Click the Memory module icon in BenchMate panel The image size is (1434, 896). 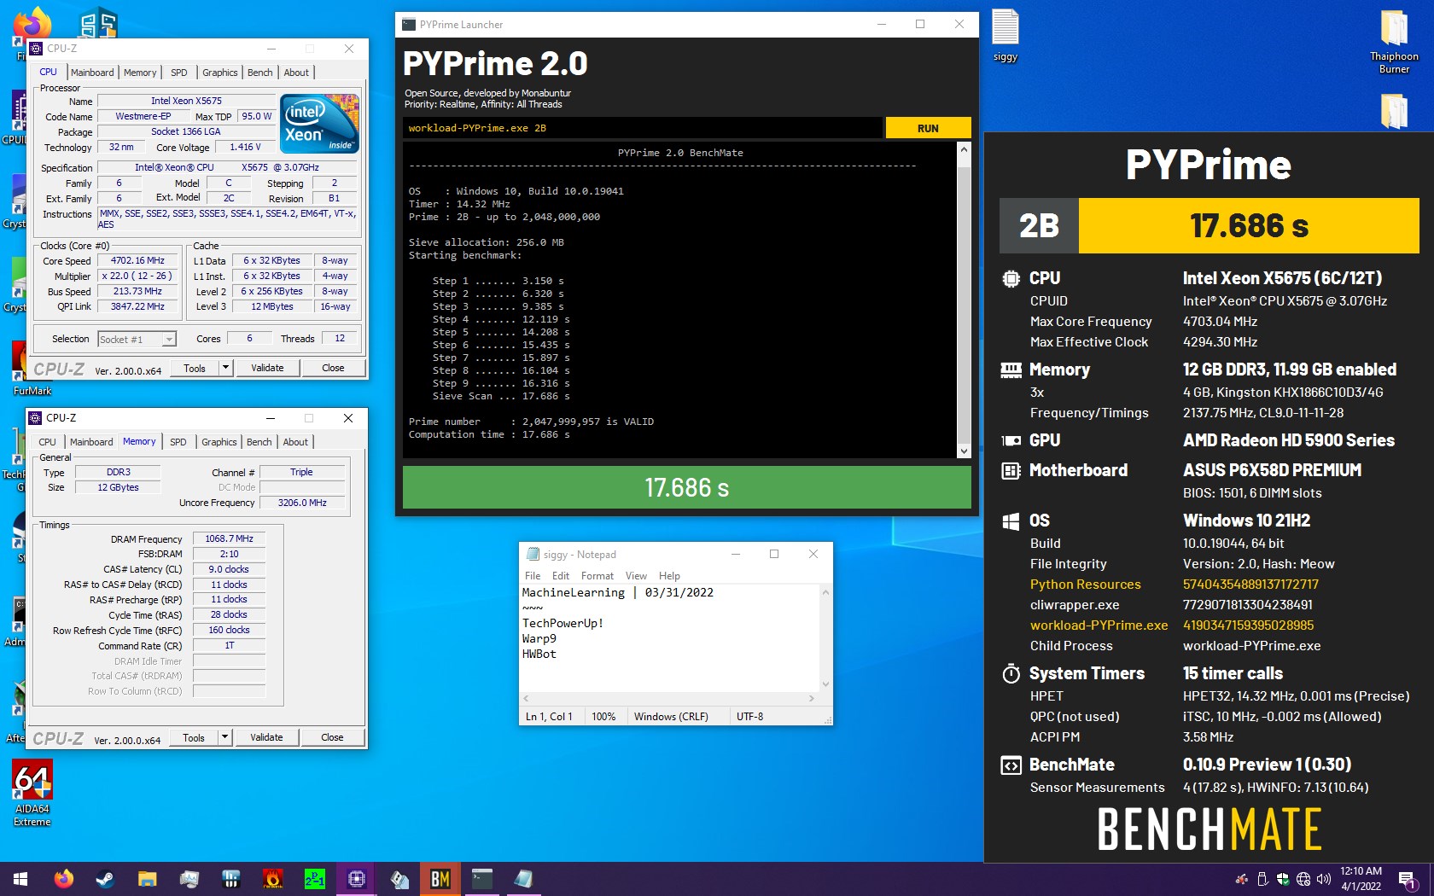pos(1011,369)
